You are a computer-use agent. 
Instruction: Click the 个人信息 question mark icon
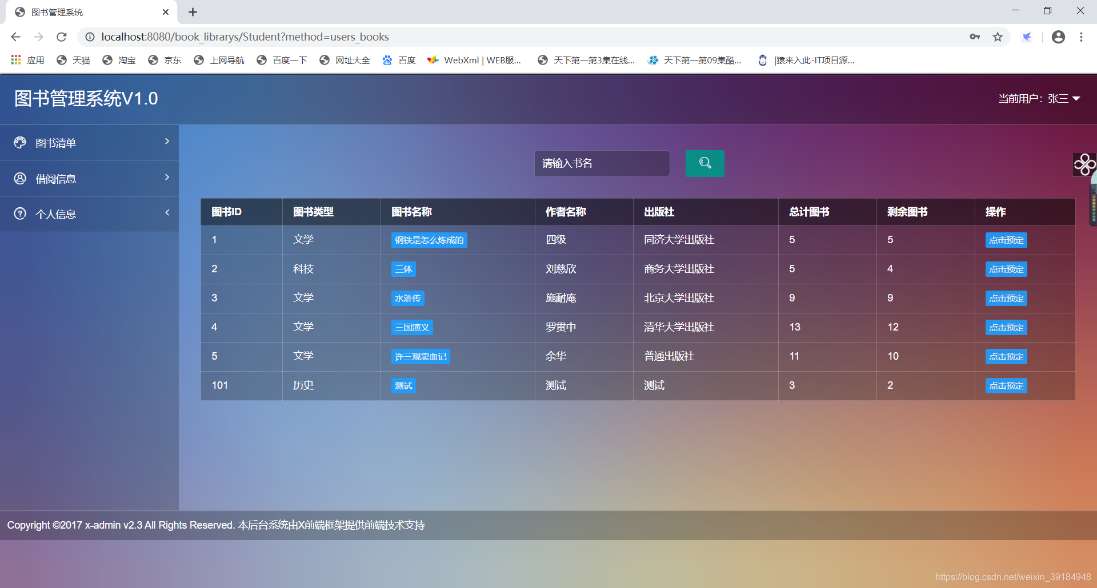point(20,214)
